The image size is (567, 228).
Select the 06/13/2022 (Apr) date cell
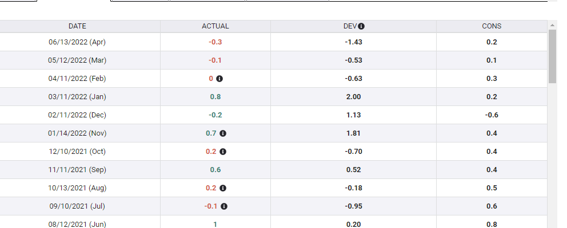point(77,42)
